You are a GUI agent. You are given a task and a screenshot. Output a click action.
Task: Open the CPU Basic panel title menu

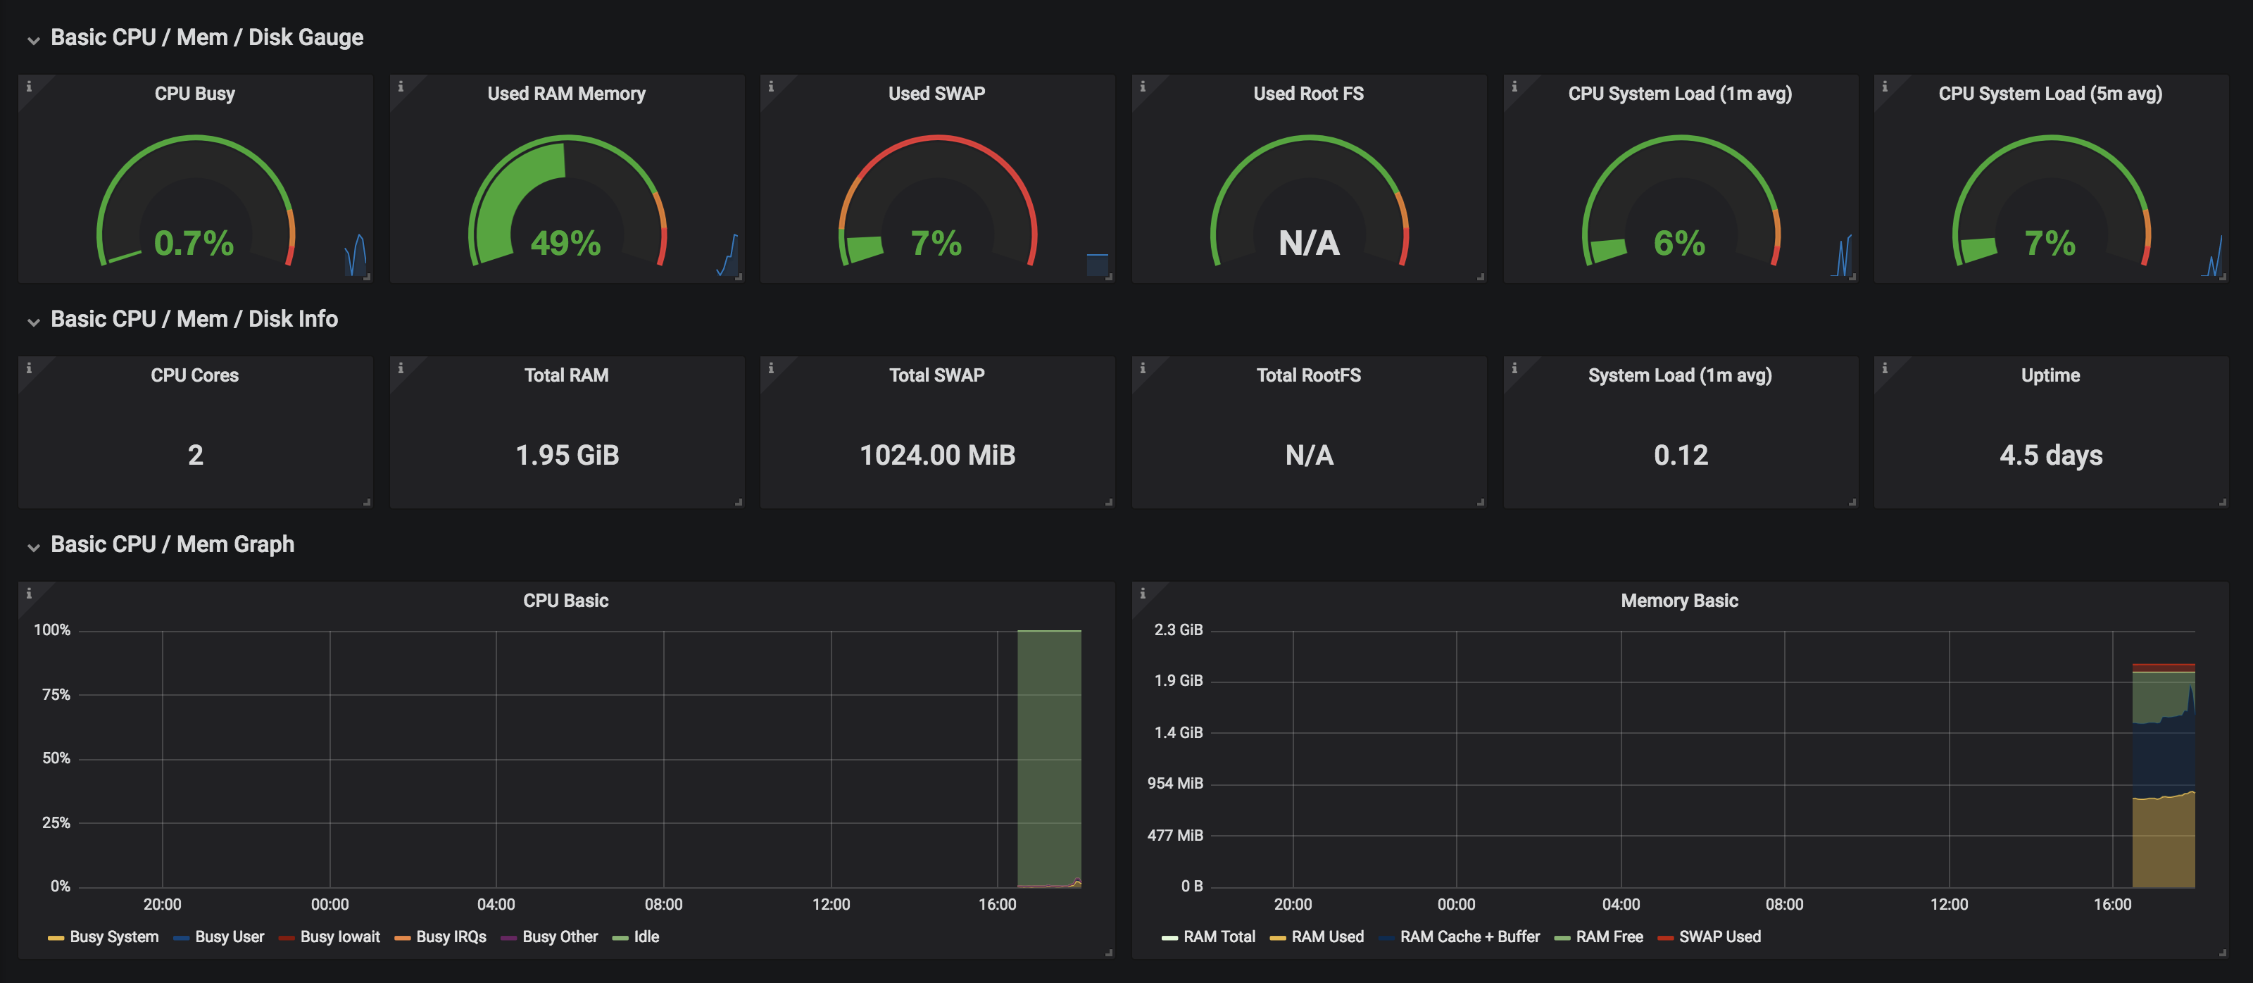click(x=565, y=601)
